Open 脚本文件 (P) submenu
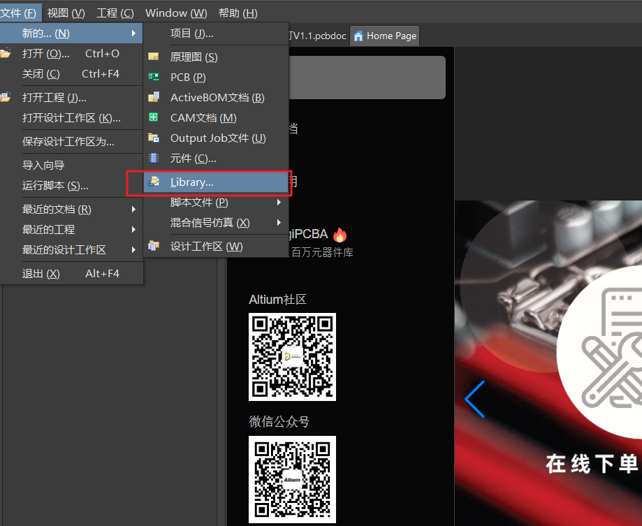Image resolution: width=642 pixels, height=526 pixels. pyautogui.click(x=216, y=202)
